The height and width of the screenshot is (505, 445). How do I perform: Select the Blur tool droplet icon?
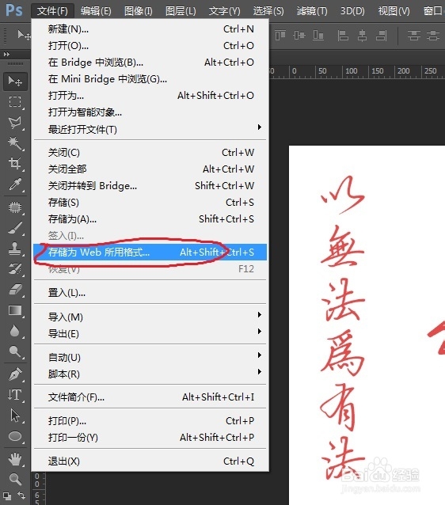click(x=15, y=331)
